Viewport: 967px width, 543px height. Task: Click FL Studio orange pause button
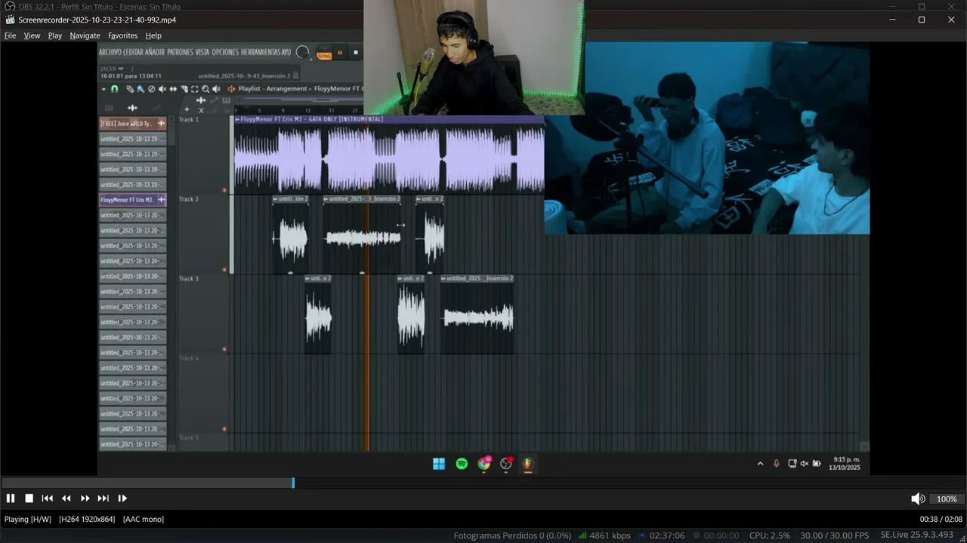click(x=340, y=53)
